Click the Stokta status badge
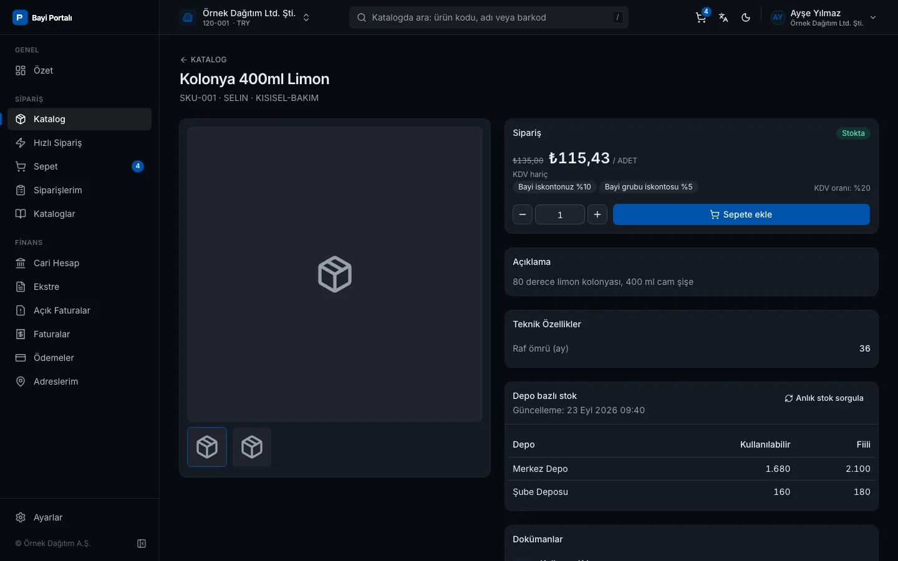 click(853, 133)
